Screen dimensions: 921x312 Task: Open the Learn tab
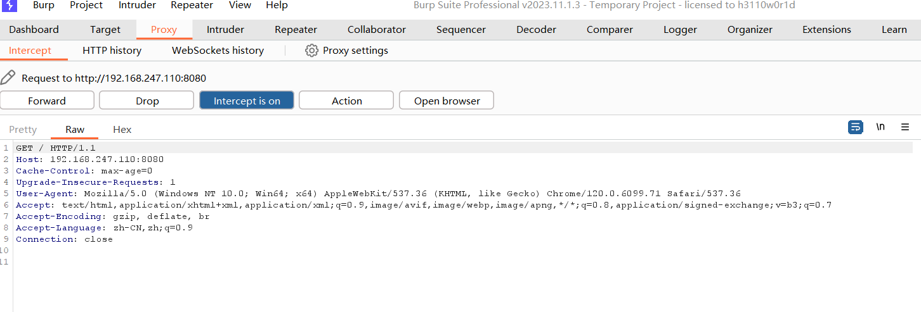894,30
